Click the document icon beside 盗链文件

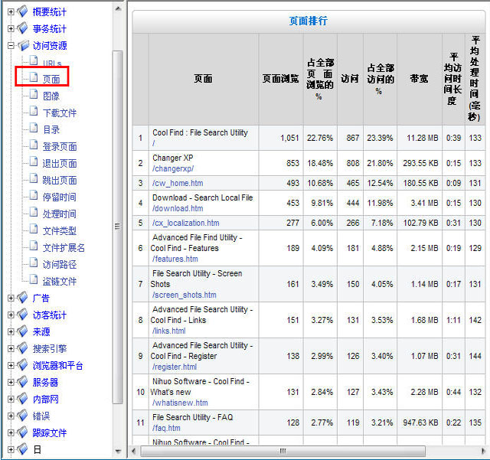coord(34,279)
